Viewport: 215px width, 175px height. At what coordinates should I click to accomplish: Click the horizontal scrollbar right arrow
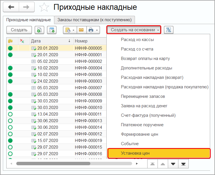coord(137,164)
